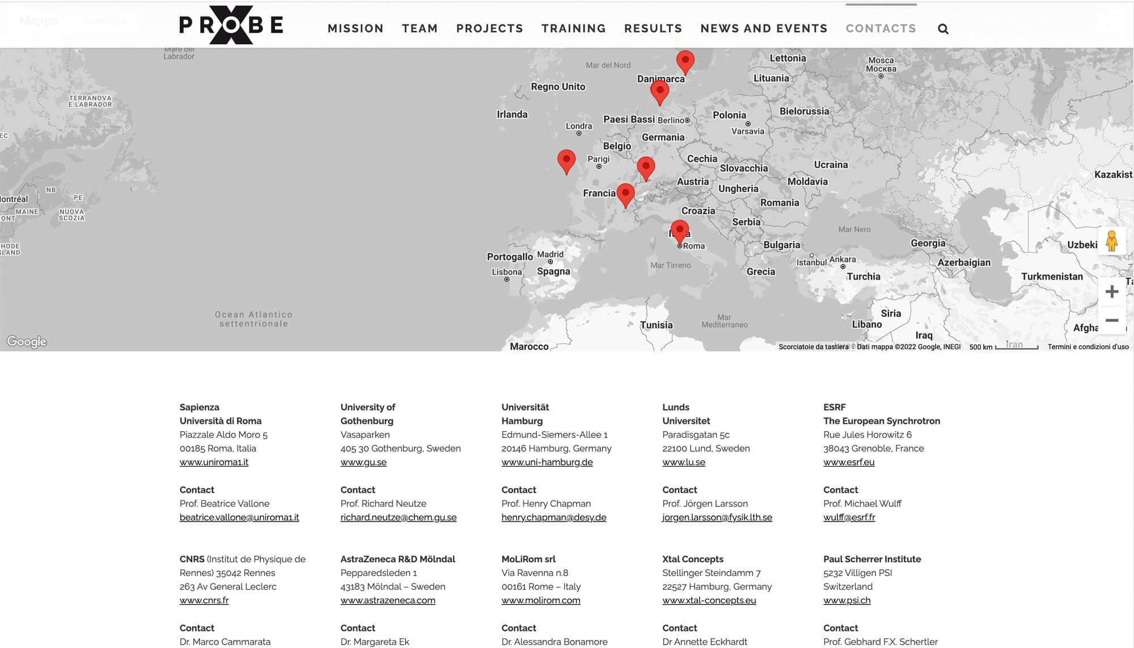Email richard.neutze@chem.gu.se

pyautogui.click(x=399, y=518)
